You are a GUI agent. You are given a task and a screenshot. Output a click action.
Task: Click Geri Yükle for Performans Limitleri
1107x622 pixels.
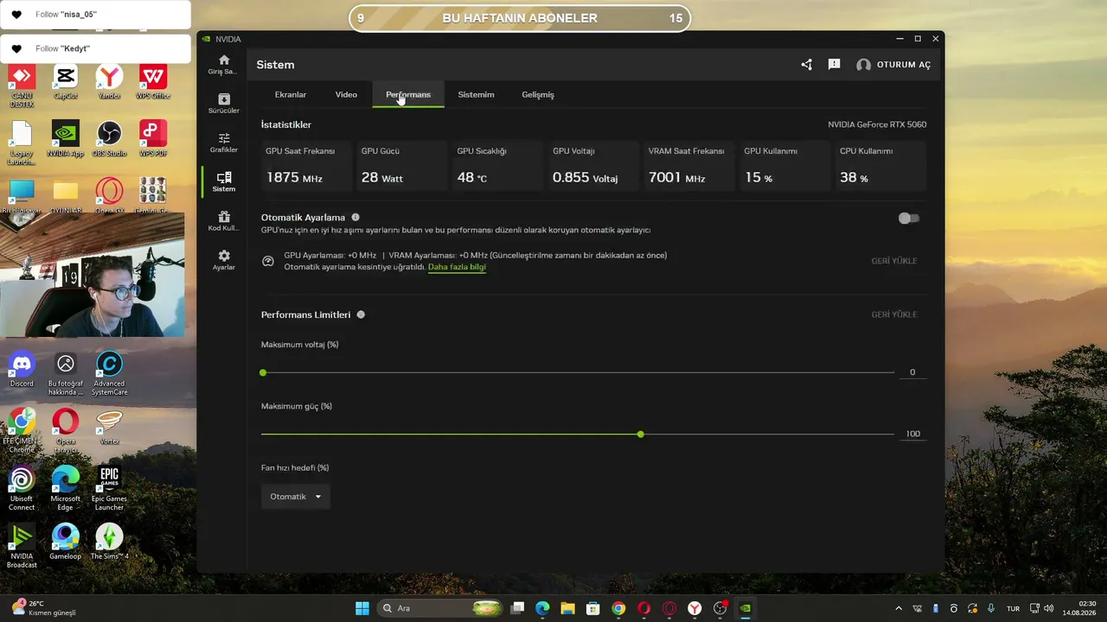[x=894, y=314]
